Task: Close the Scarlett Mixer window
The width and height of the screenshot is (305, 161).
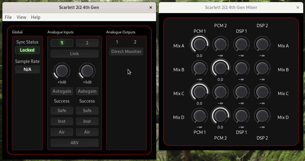Action: pyautogui.click(x=298, y=7)
